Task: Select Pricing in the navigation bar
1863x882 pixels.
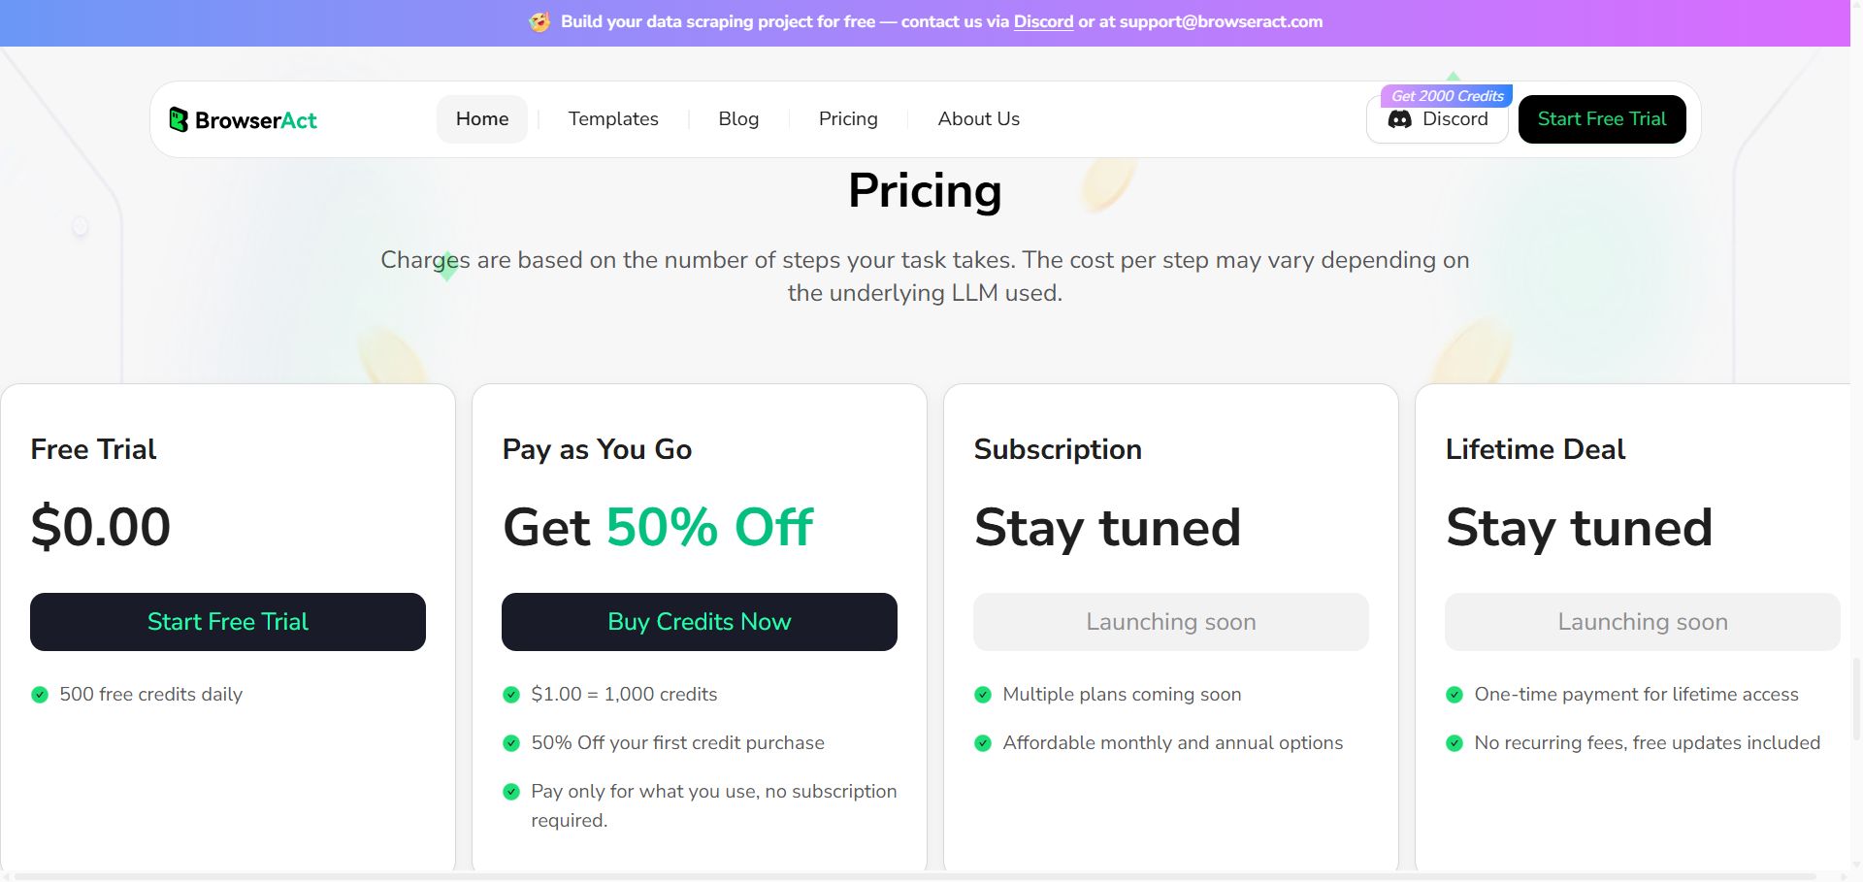Action: click(x=848, y=119)
